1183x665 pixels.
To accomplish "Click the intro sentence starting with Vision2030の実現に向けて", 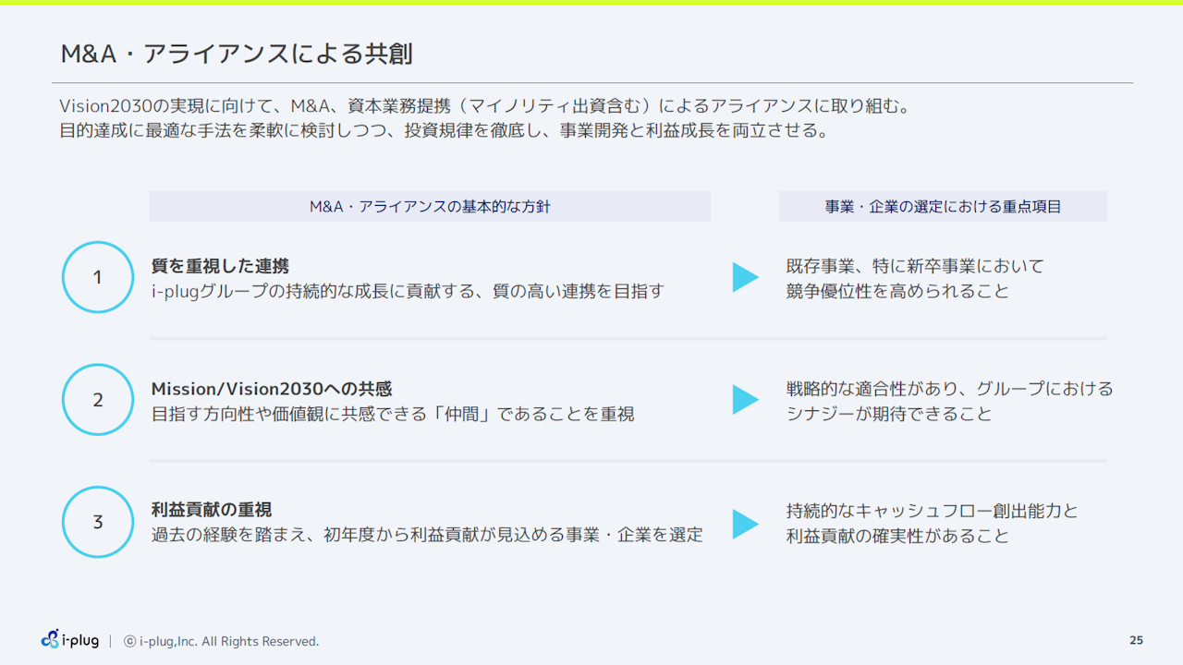I will [485, 105].
